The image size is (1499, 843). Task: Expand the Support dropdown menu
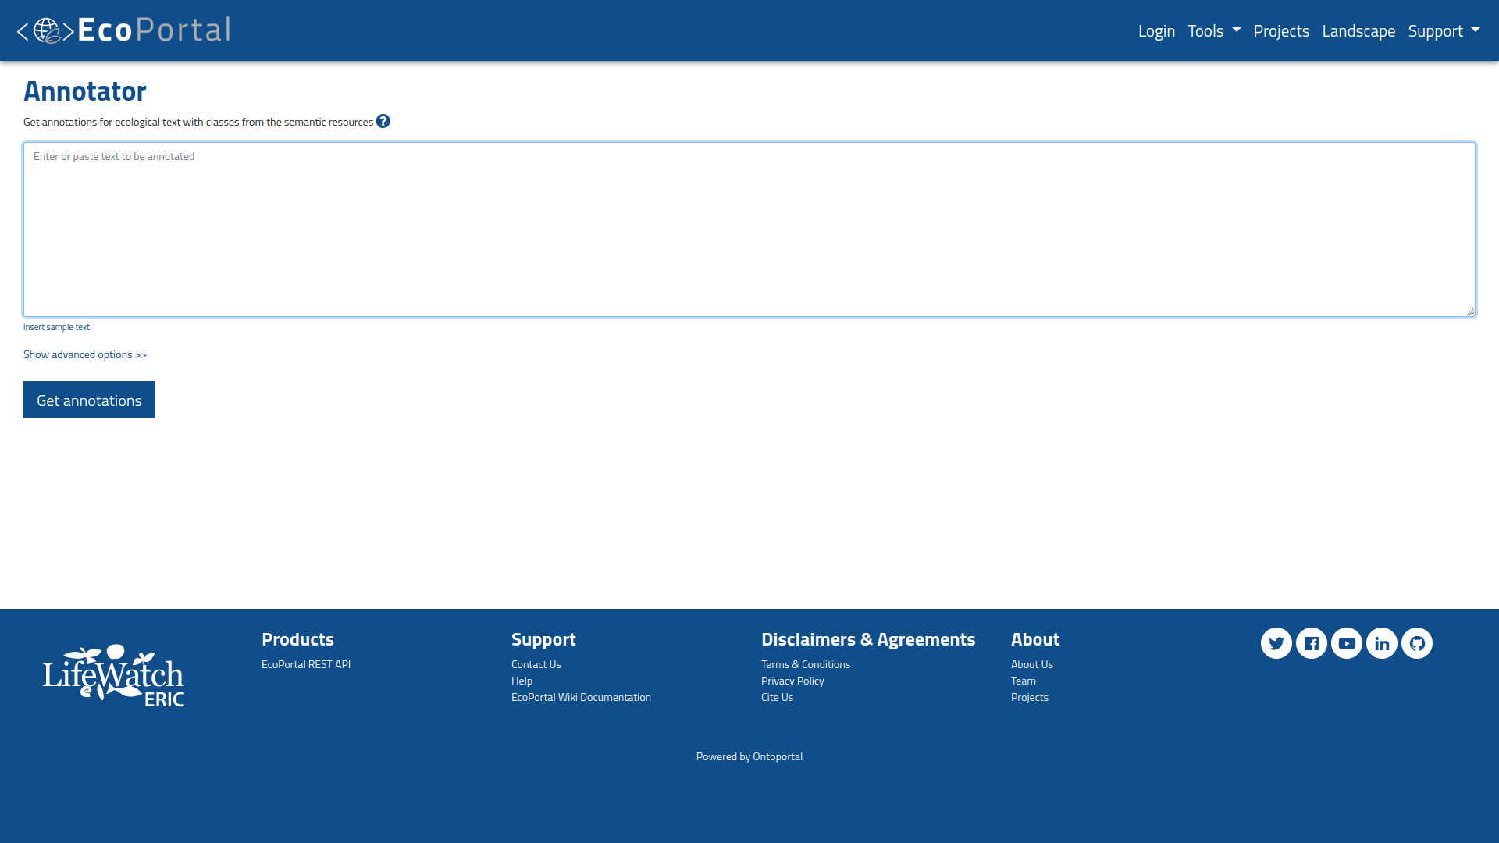[1442, 31]
